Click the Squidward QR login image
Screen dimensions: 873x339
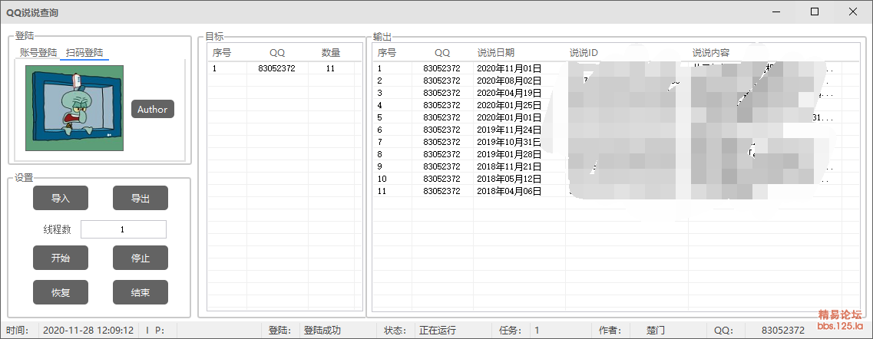[74, 108]
